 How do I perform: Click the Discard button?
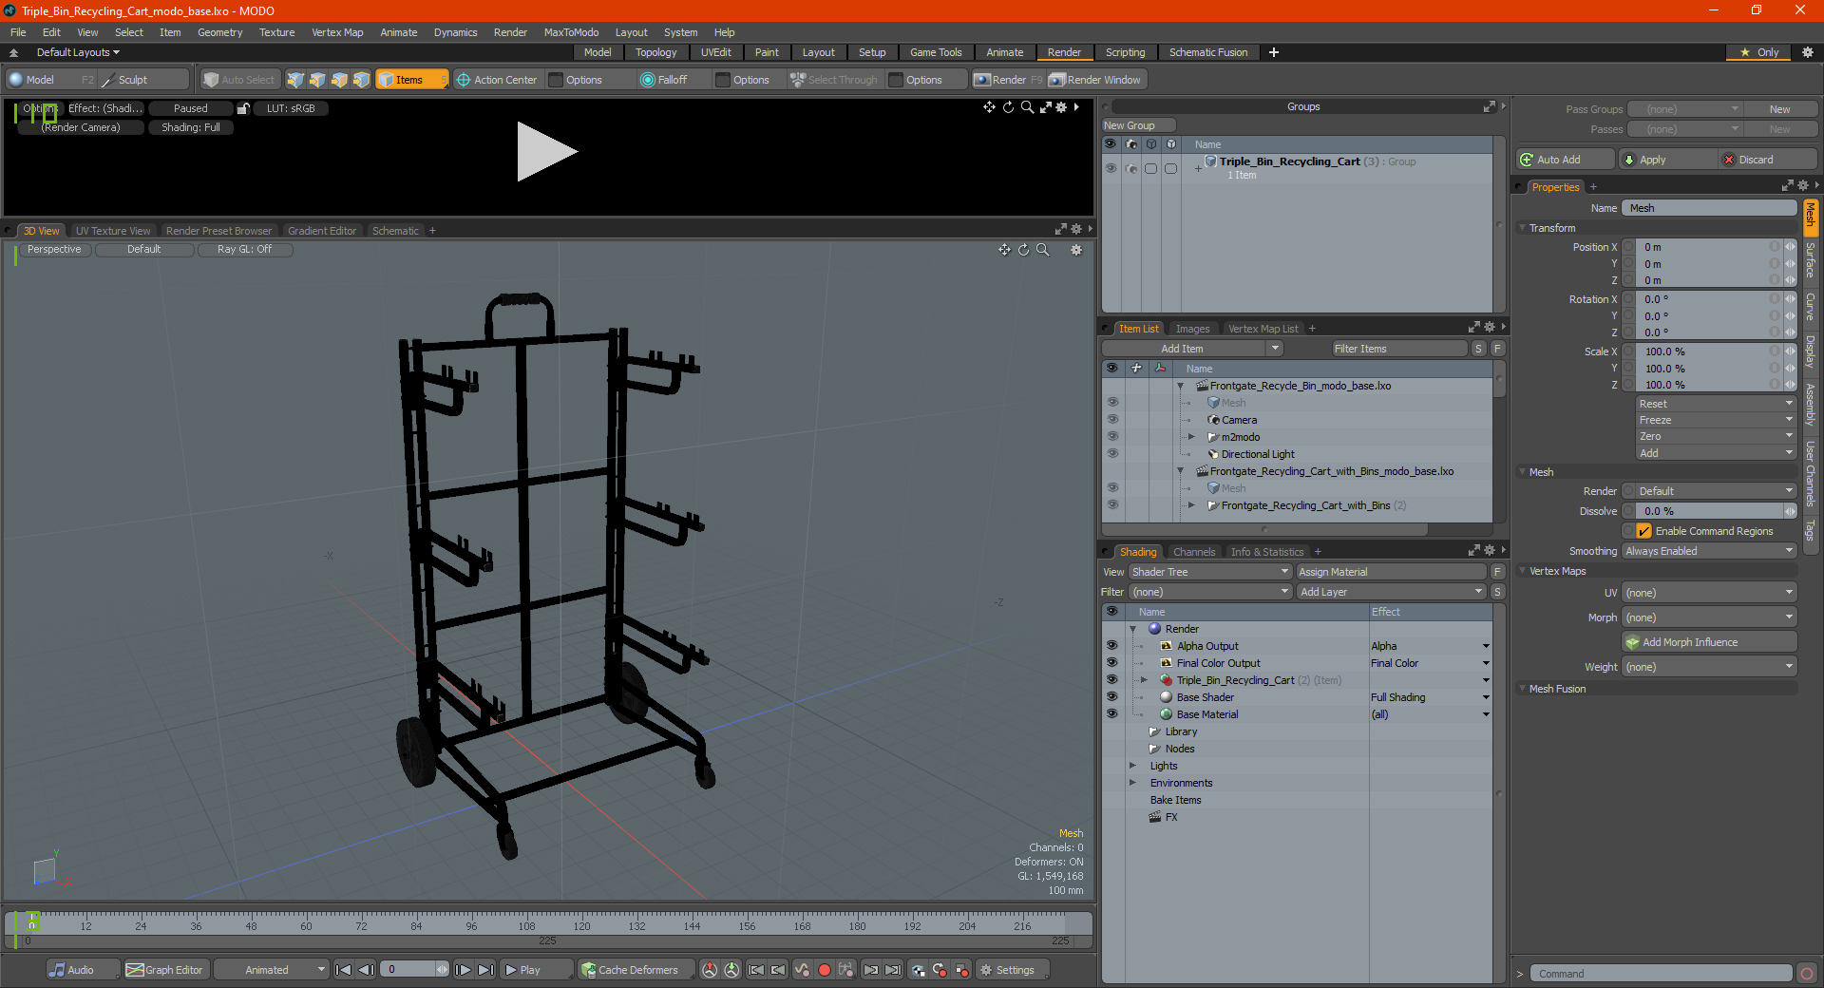click(x=1768, y=160)
